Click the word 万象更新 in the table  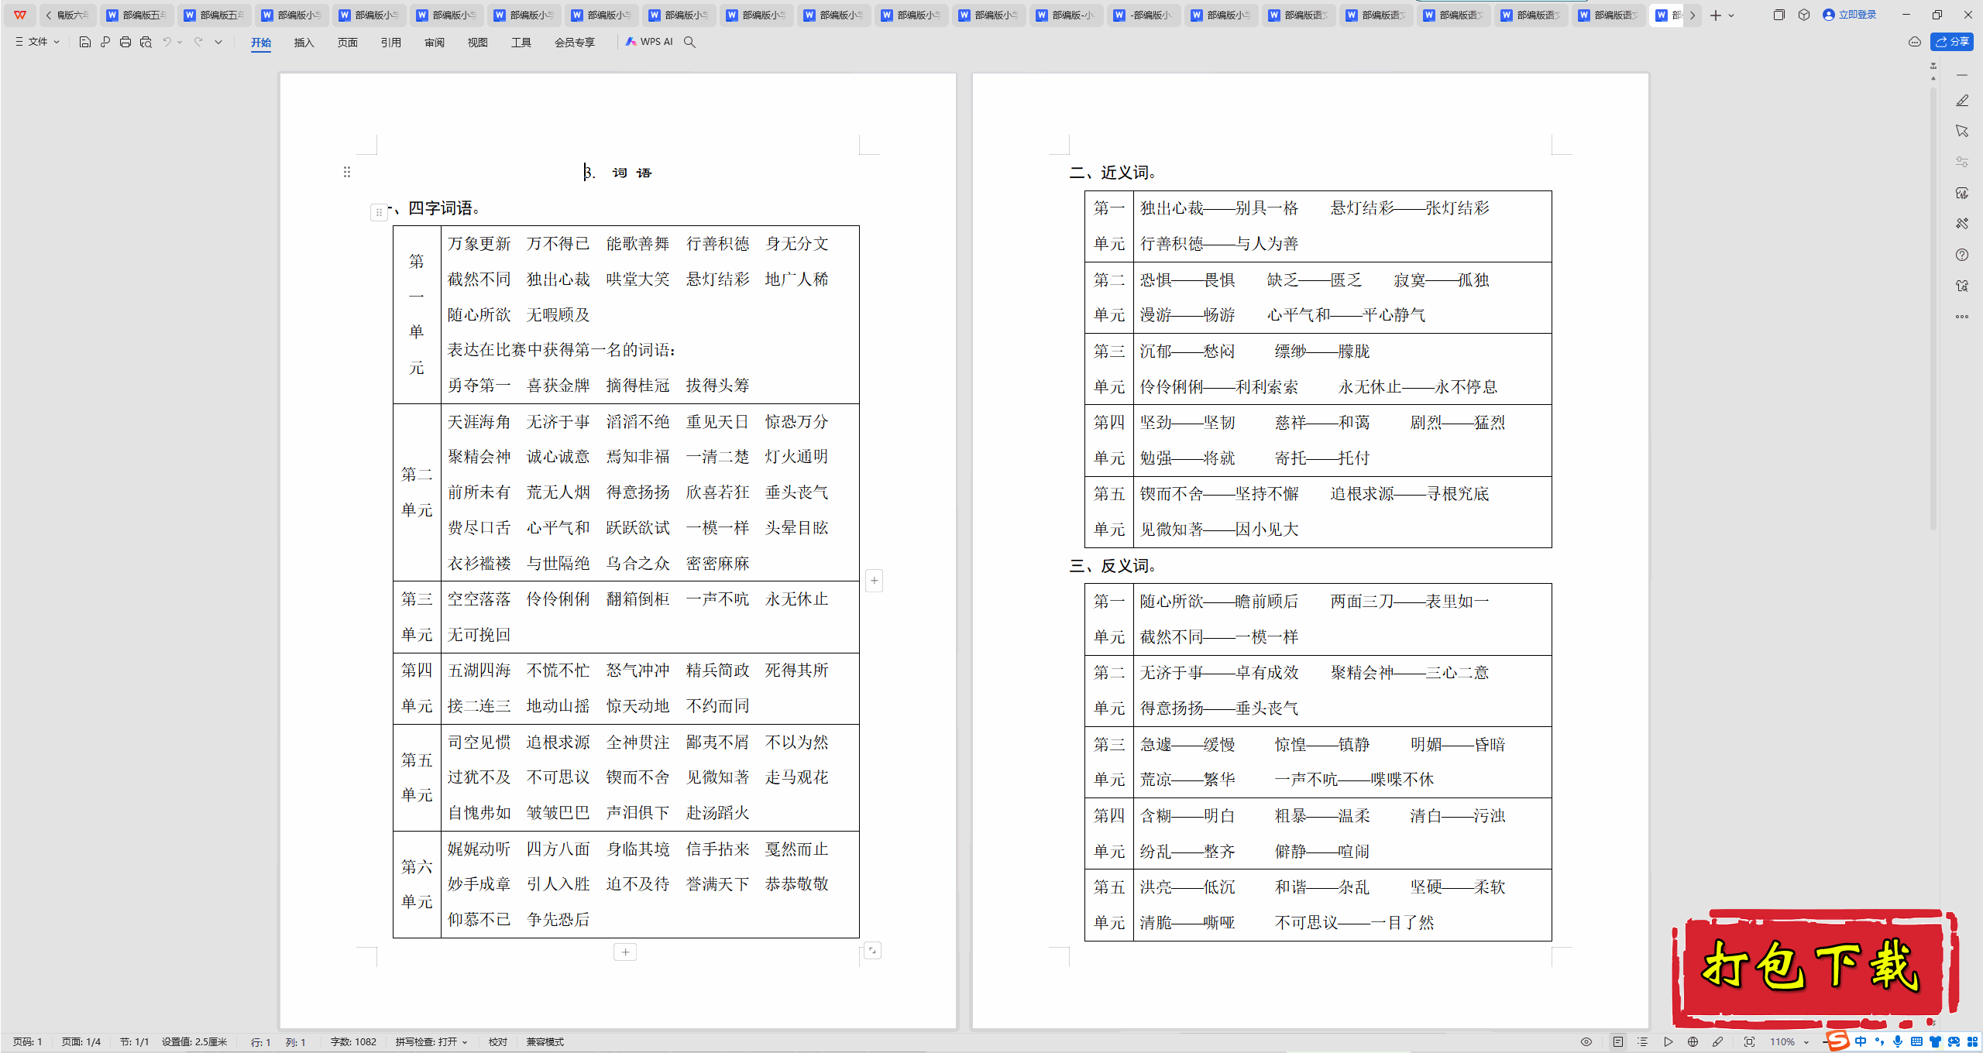point(479,244)
